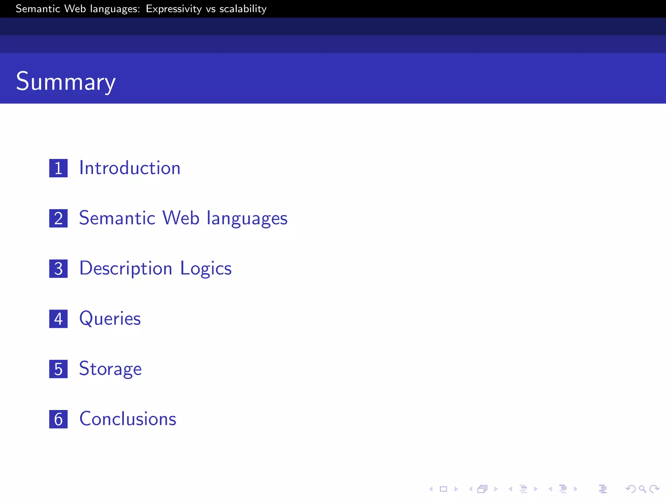Click the stacked frames navigation icon
The height and width of the screenshot is (499, 666).
[x=483, y=489]
